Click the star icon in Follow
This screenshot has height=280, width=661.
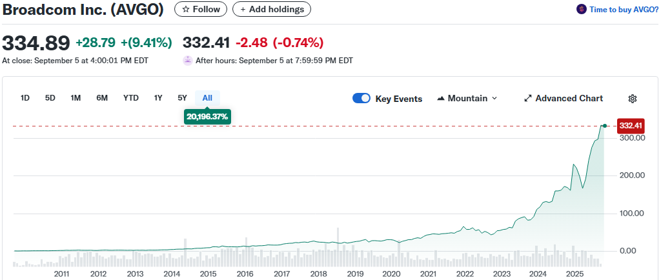pyautogui.click(x=186, y=10)
